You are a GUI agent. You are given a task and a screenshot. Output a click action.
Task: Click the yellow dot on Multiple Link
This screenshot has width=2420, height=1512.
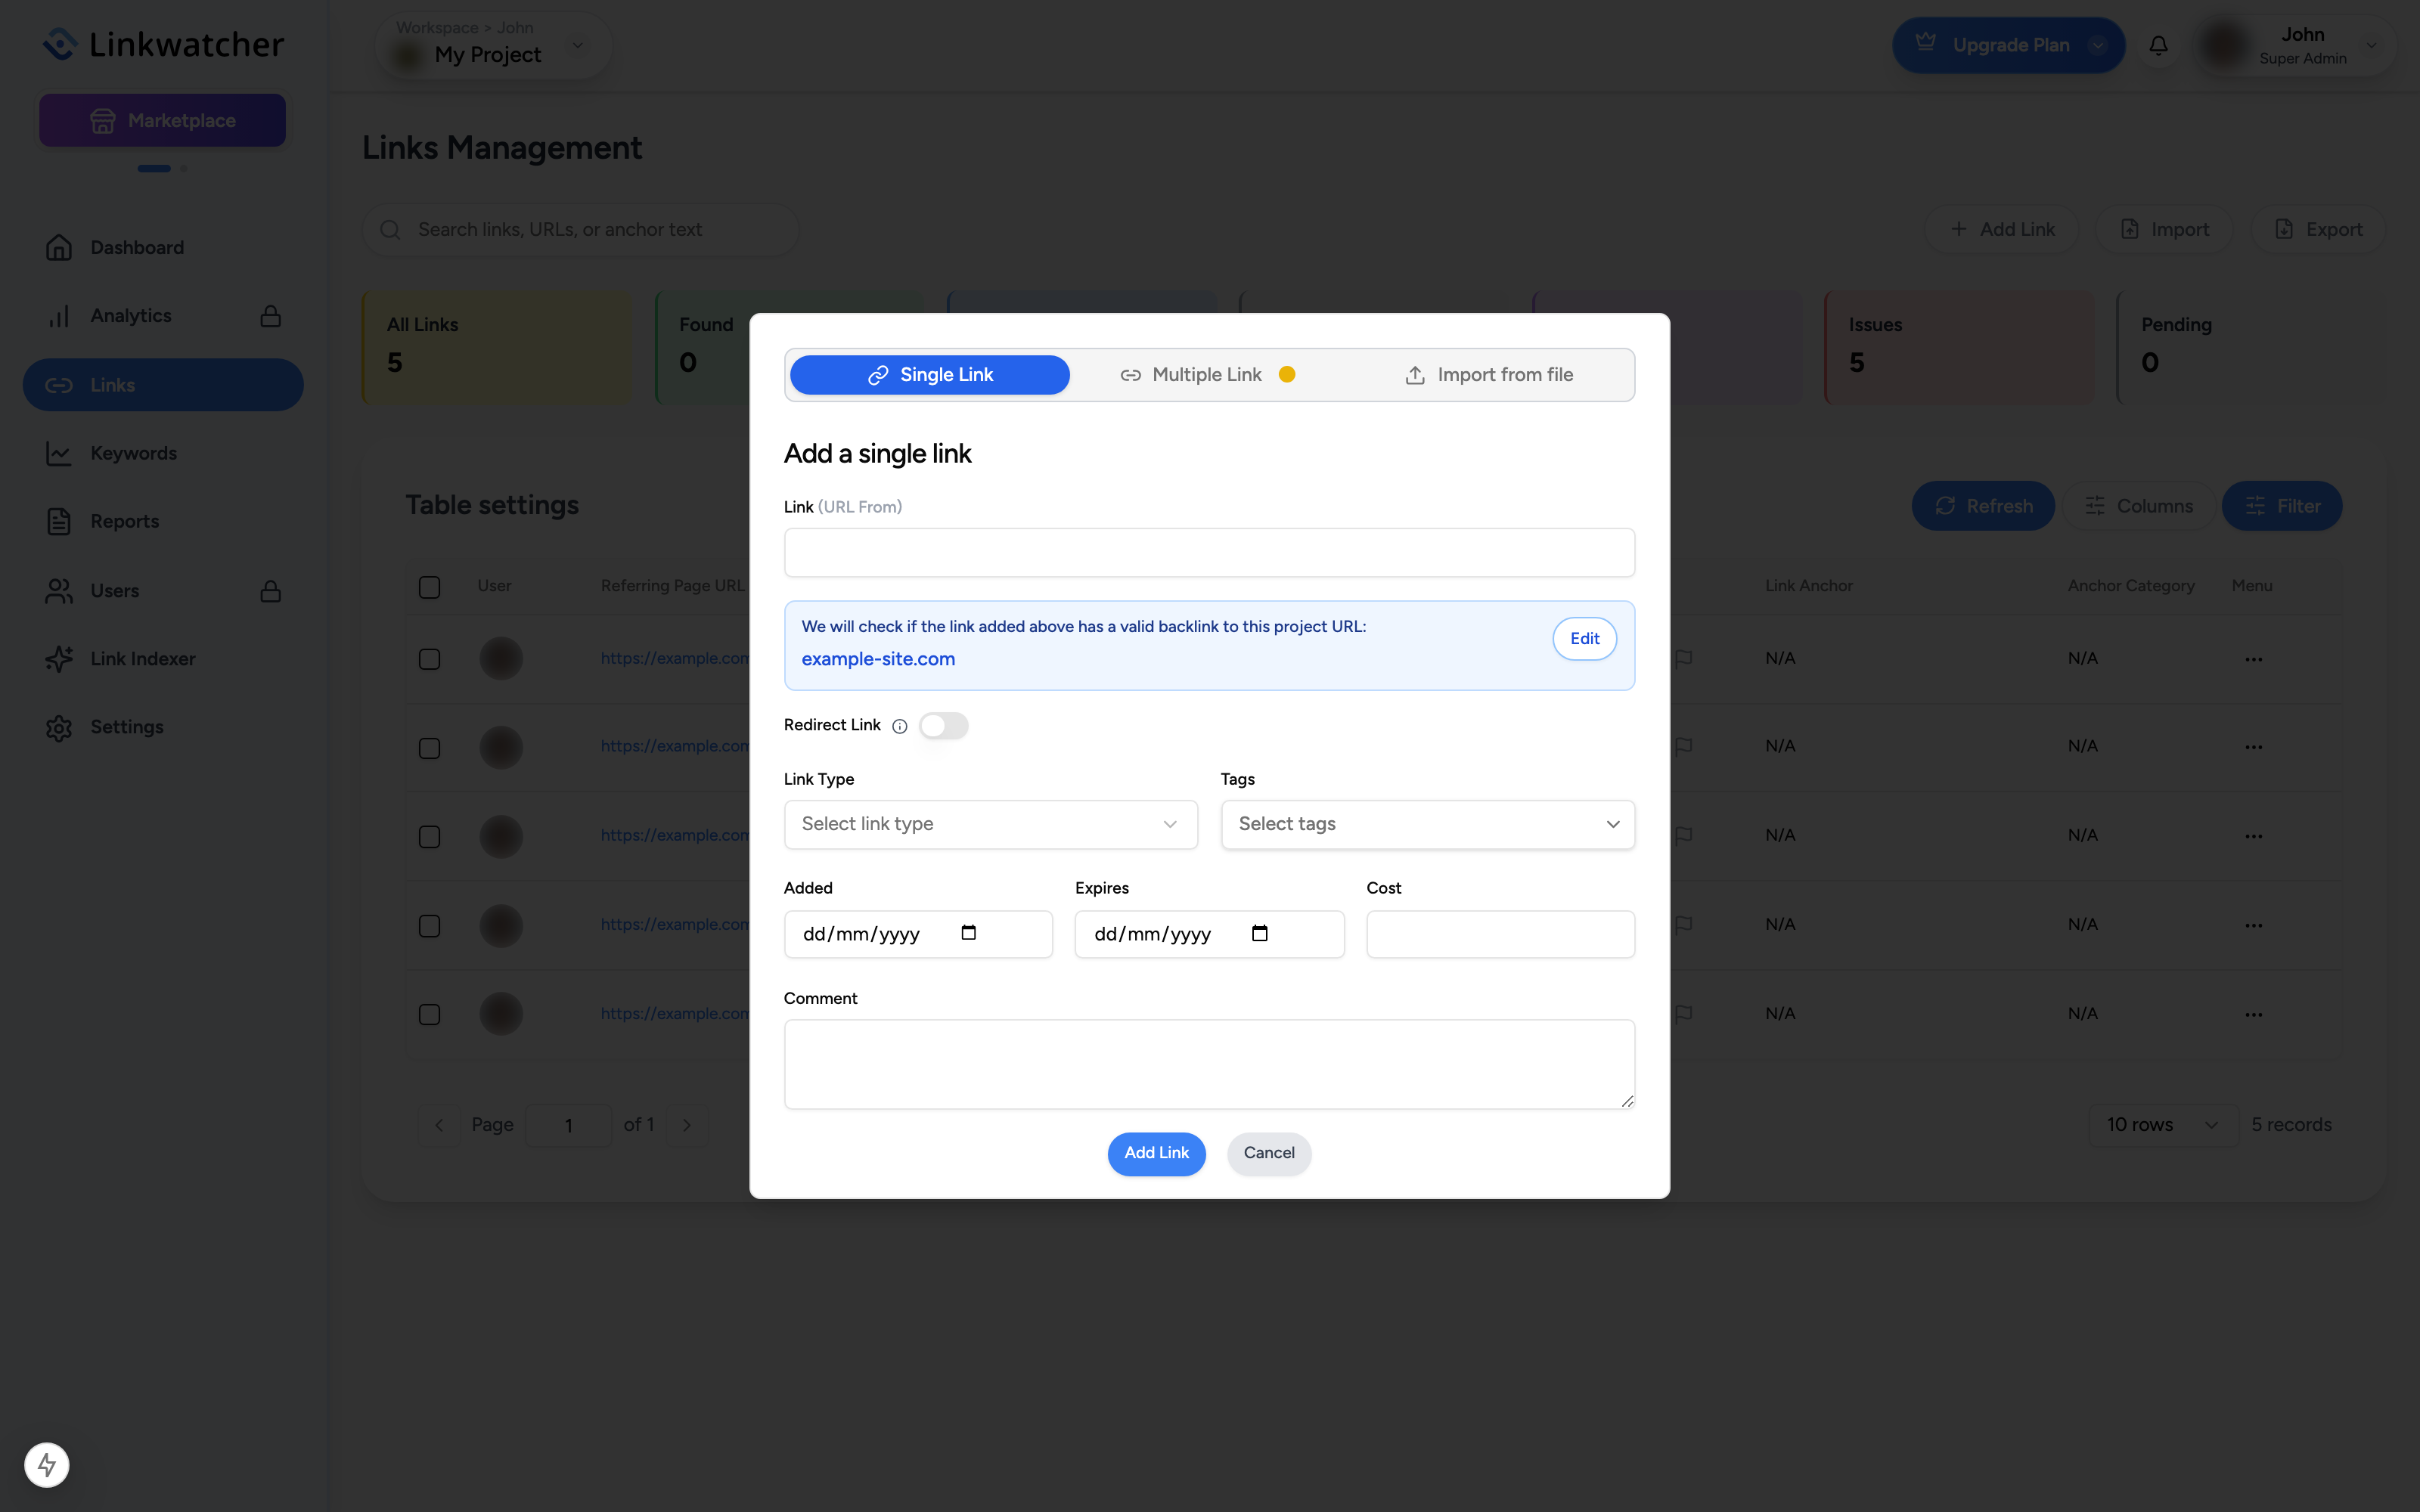point(1287,374)
